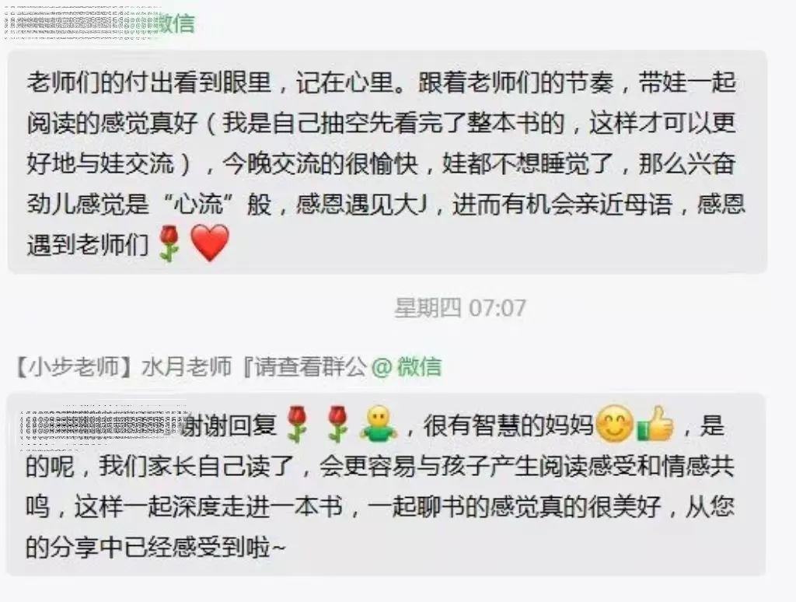Click the 很有智慧的妈妈 phrase in the reply
The image size is (796, 602).
coord(508,425)
